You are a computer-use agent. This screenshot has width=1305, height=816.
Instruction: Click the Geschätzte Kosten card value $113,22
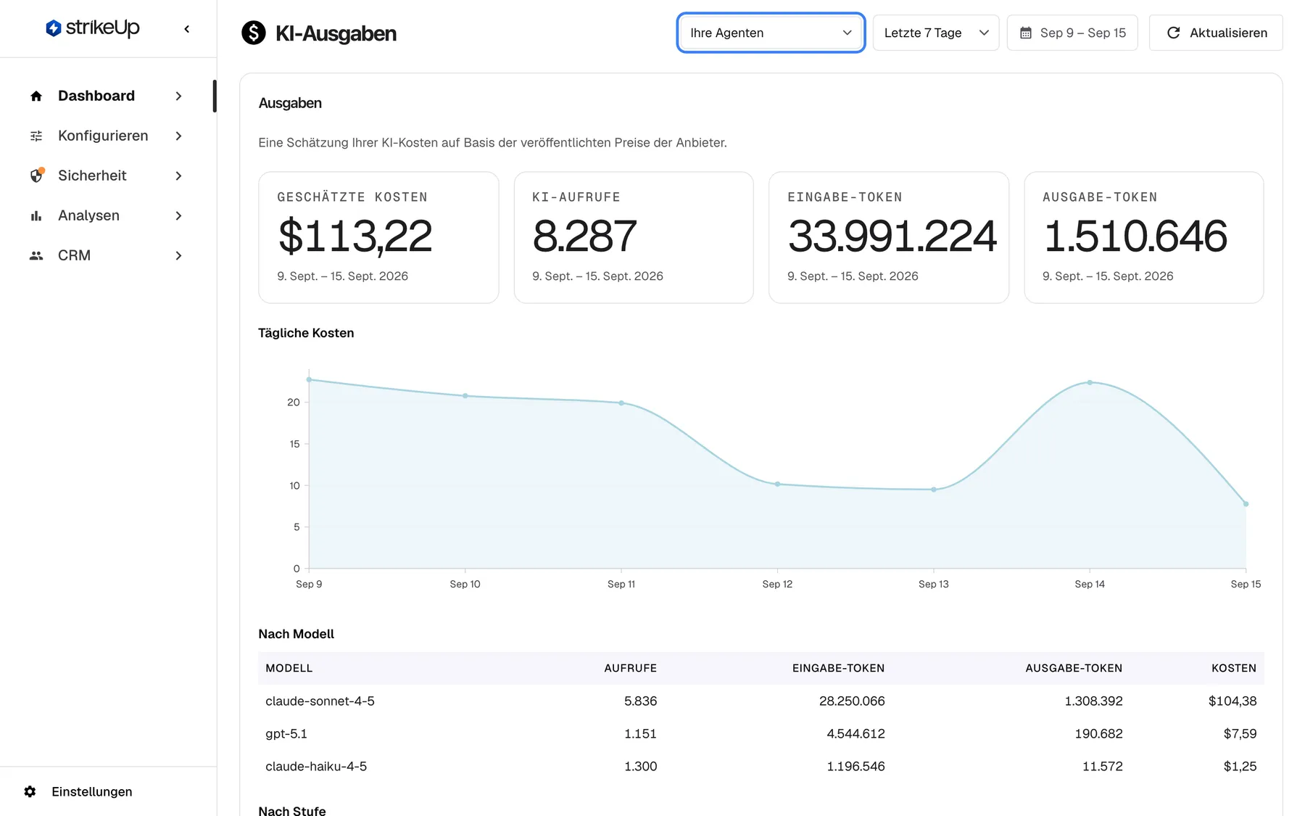click(355, 236)
